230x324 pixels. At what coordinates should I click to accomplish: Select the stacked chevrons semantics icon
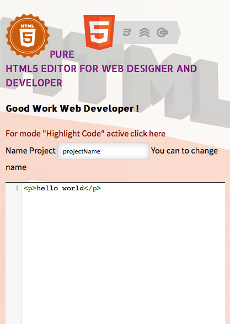pyautogui.click(x=145, y=32)
